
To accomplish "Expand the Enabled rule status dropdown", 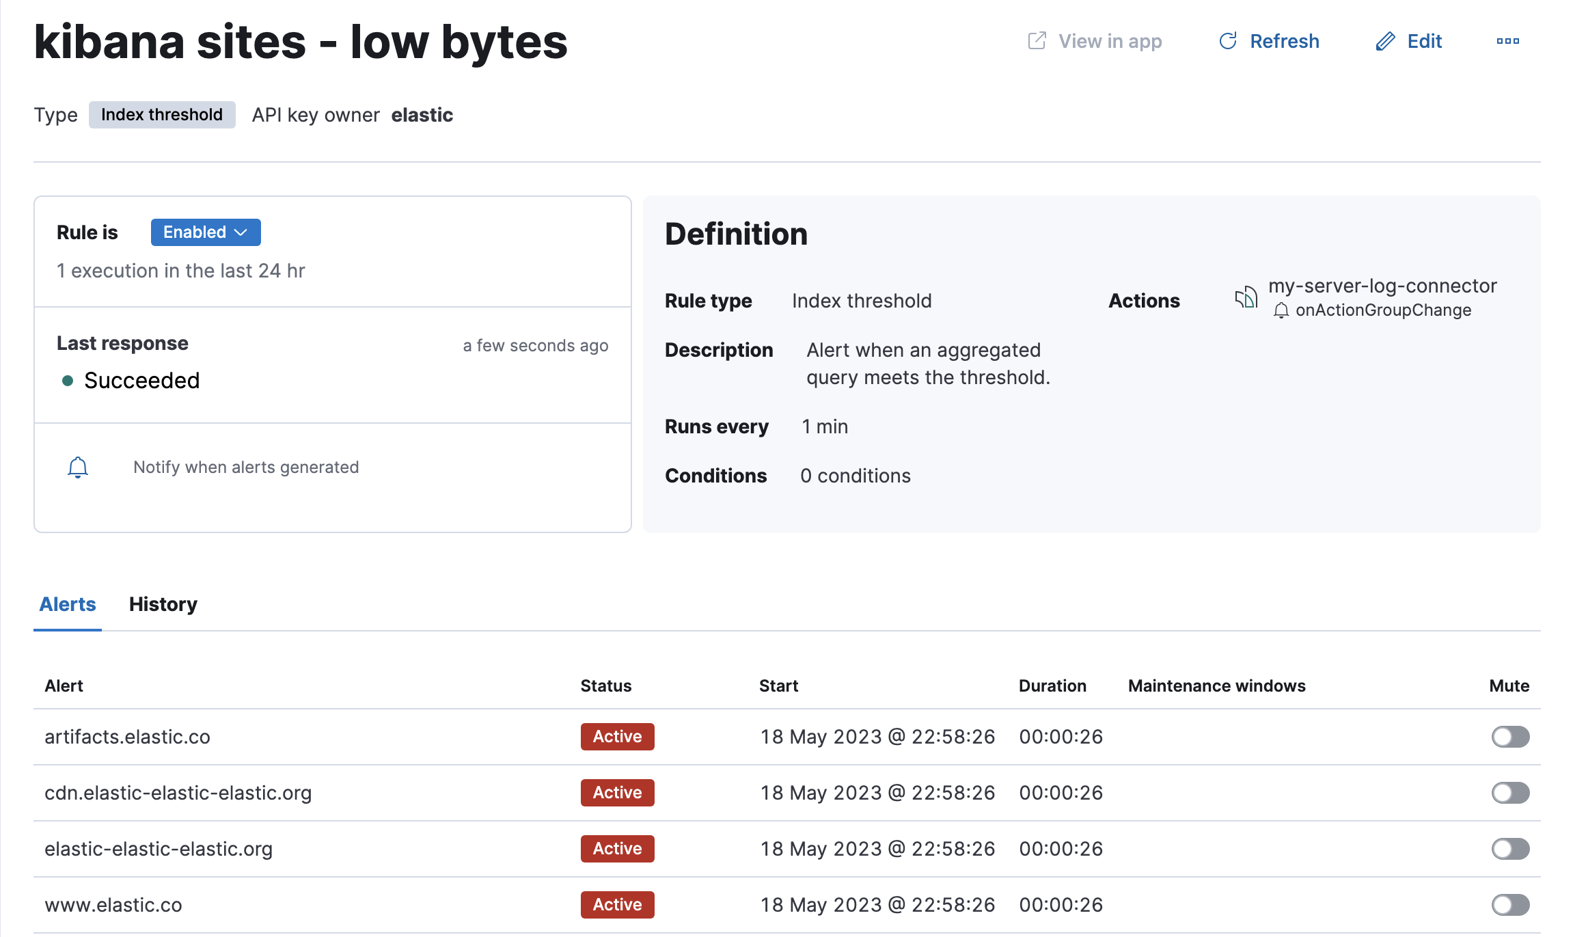I will point(203,232).
